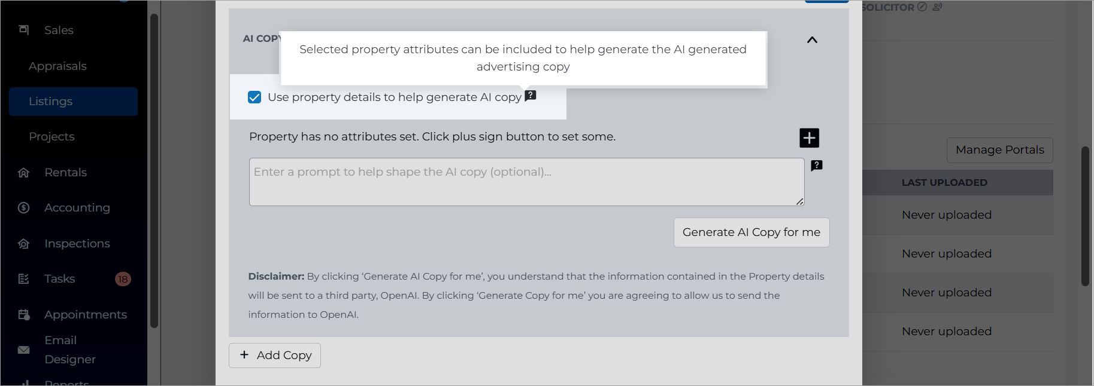Click the Rentals house icon
Image resolution: width=1094 pixels, height=386 pixels.
click(x=24, y=173)
